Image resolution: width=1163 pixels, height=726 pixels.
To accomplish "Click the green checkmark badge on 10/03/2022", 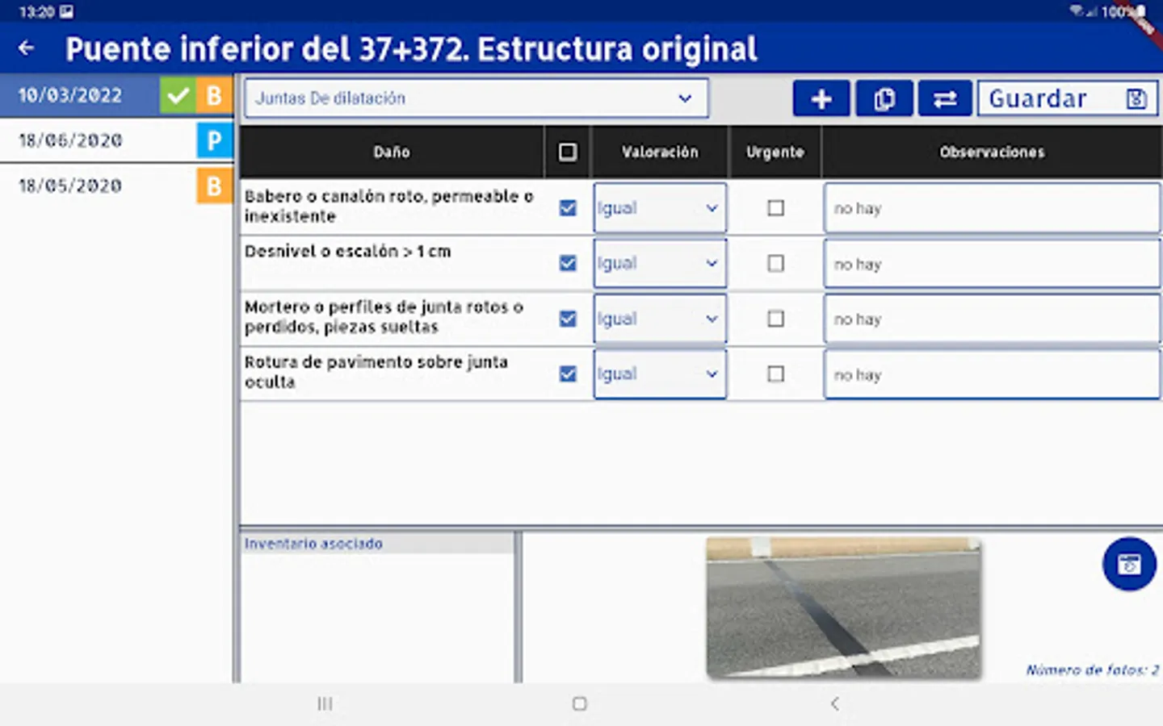I will [178, 94].
